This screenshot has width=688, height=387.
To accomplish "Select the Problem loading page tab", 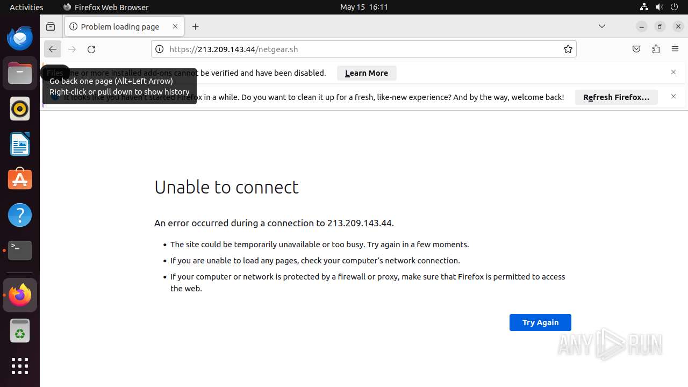I will (120, 27).
